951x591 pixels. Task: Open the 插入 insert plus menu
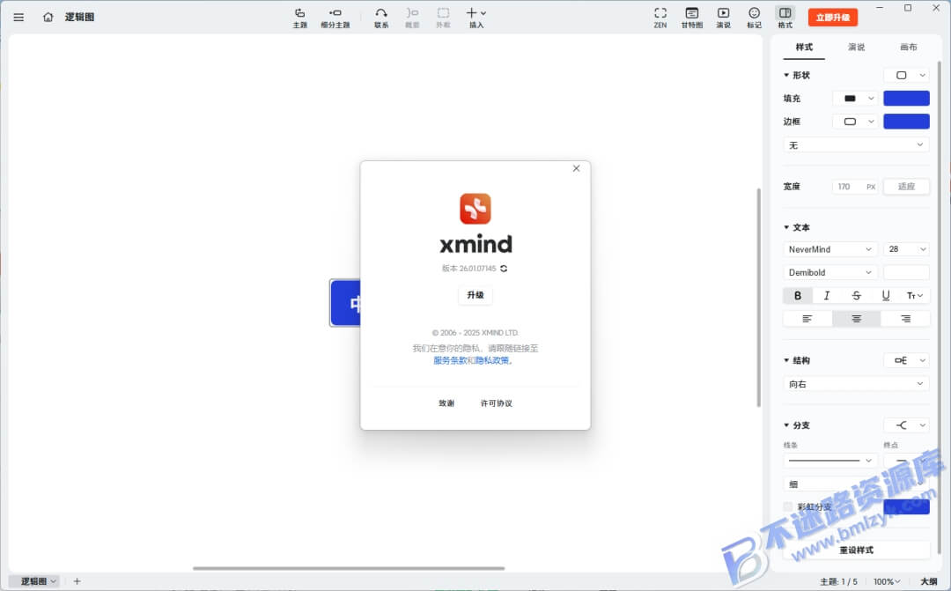pyautogui.click(x=476, y=18)
